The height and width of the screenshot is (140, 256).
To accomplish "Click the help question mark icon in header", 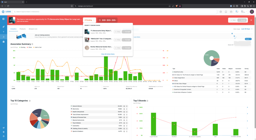I will point(221,11).
